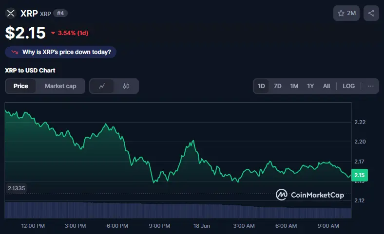Select the 7D time range
Screen dimensions: 384x234
(x=277, y=86)
